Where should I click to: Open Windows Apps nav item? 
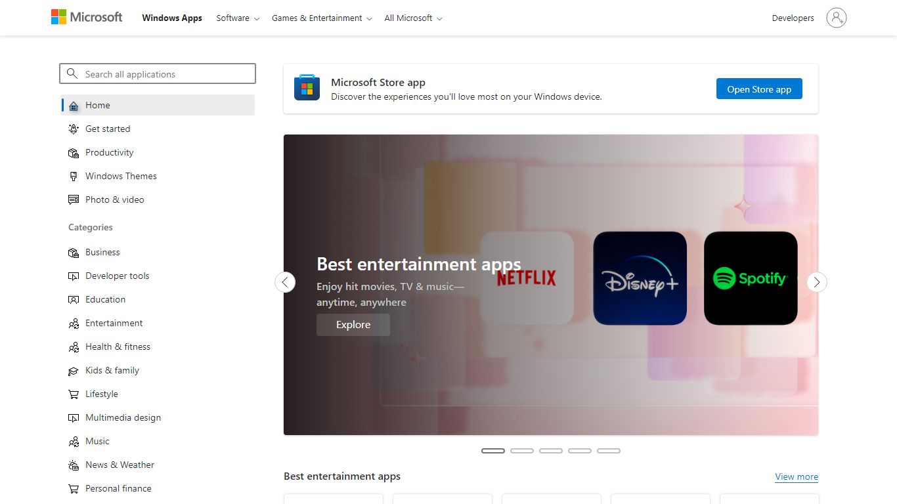[172, 18]
